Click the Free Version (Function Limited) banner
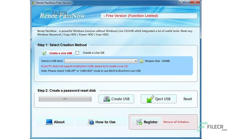Viewport: 240px width, 139px height. point(149,16)
